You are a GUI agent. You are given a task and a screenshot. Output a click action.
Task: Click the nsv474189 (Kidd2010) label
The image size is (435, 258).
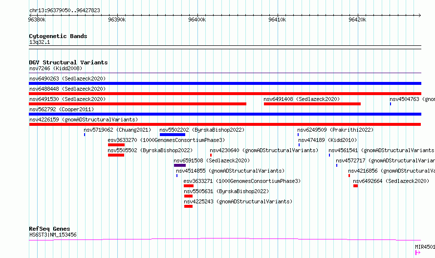[x=327, y=140]
